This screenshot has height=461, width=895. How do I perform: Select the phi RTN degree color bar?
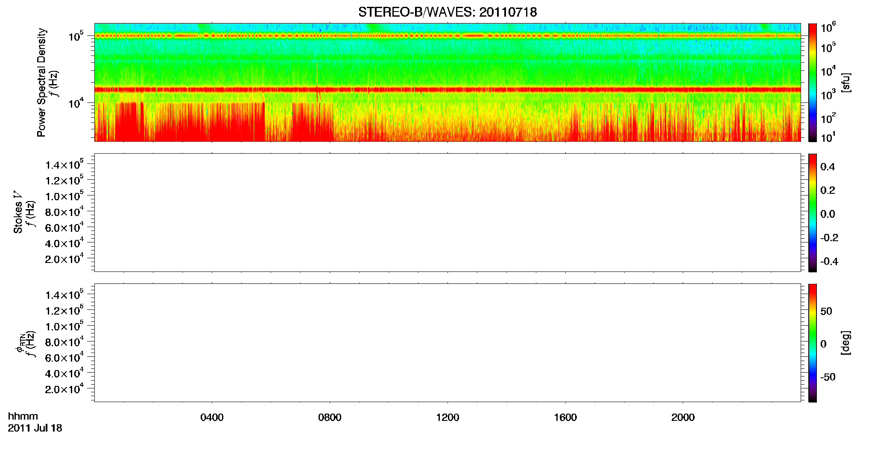(x=813, y=343)
